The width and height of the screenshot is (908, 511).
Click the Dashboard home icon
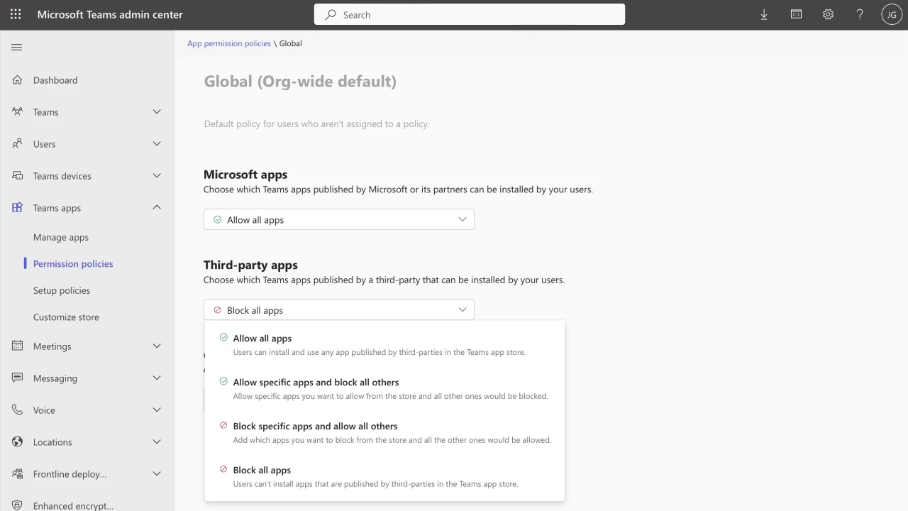18,80
